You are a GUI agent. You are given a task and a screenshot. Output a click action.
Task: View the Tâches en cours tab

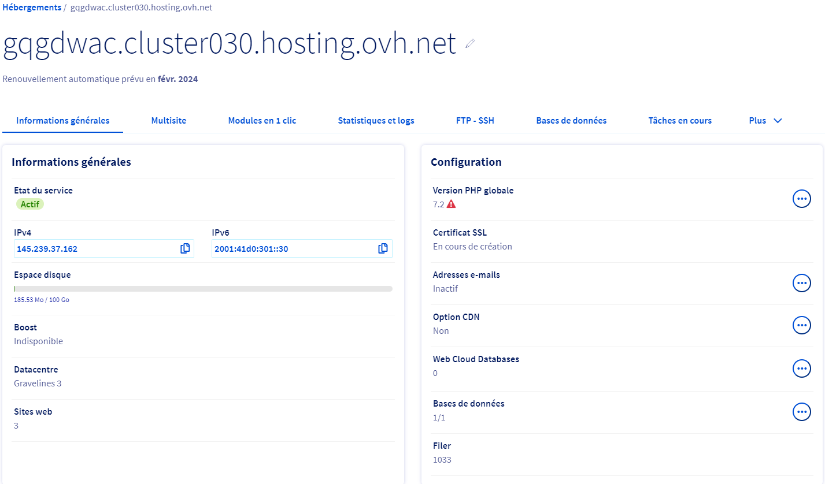pyautogui.click(x=680, y=121)
